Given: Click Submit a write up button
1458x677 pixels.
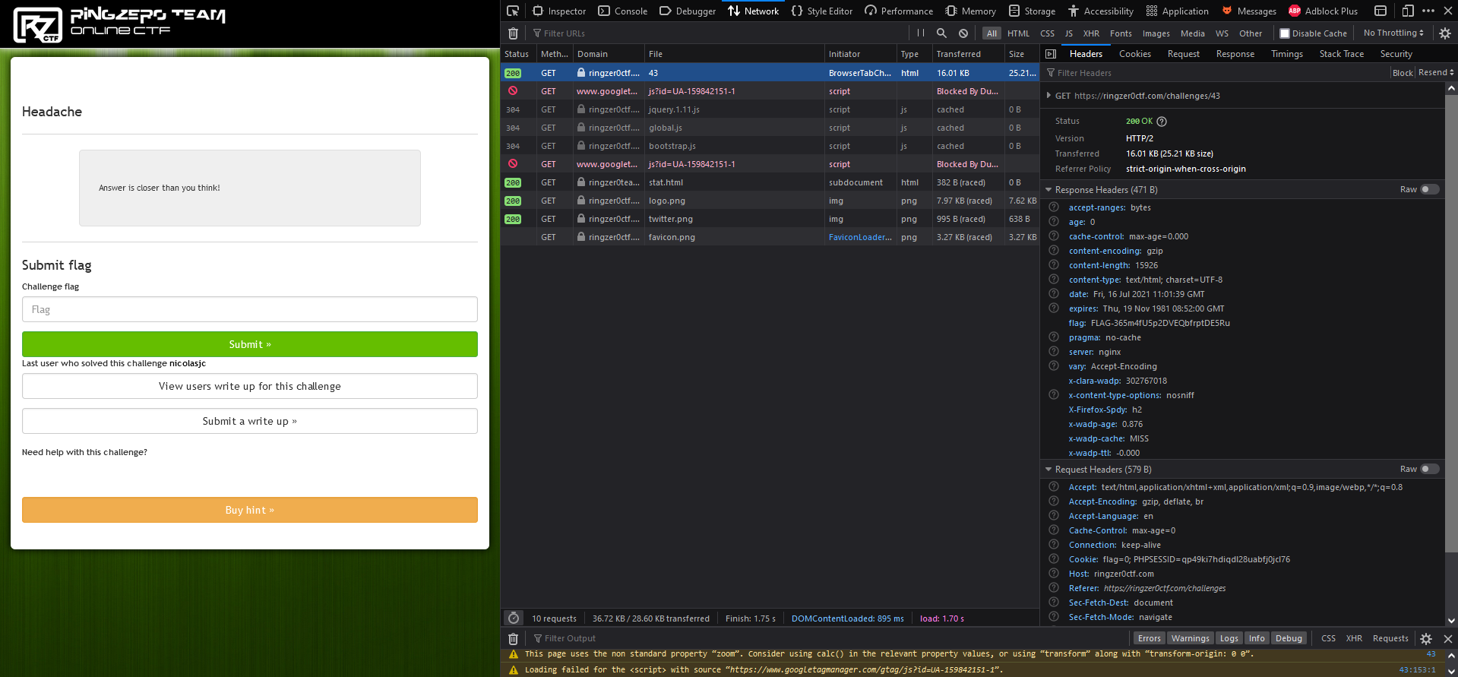Looking at the screenshot, I should [250, 421].
